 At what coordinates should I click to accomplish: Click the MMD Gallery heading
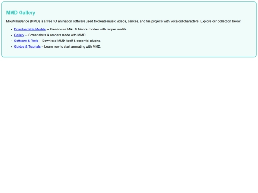(x=21, y=13)
